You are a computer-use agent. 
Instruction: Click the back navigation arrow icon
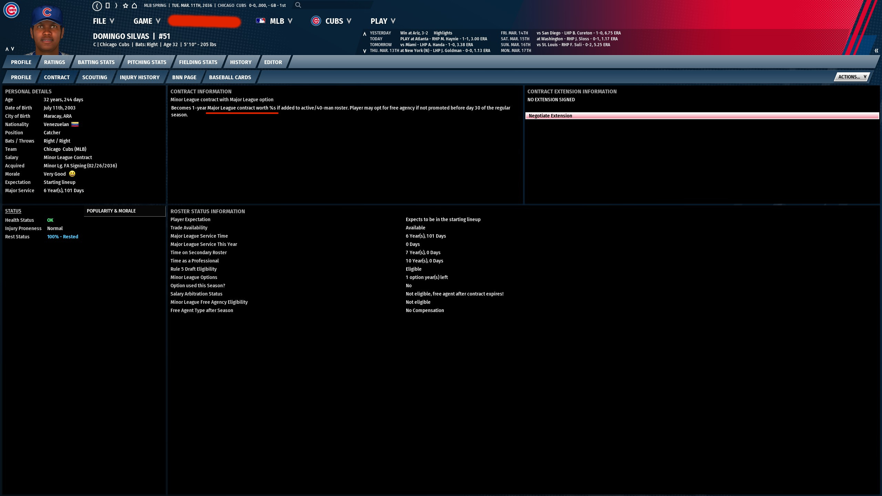97,6
